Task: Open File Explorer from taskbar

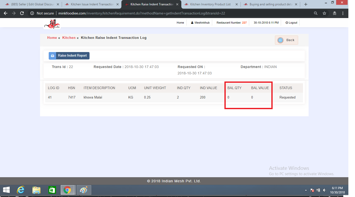Action: click(36, 190)
